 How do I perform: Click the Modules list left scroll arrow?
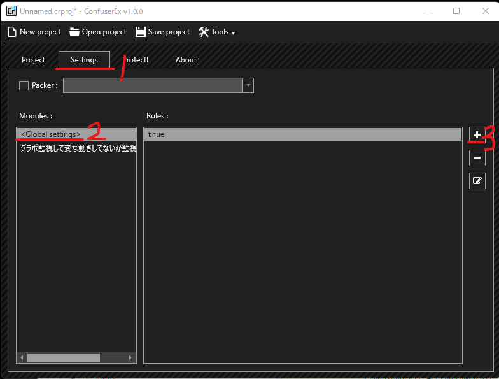[x=22, y=357]
